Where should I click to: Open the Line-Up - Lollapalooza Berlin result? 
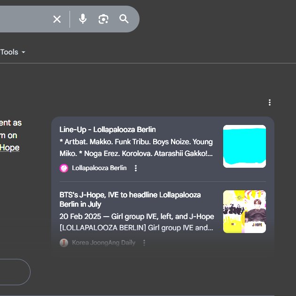click(108, 130)
